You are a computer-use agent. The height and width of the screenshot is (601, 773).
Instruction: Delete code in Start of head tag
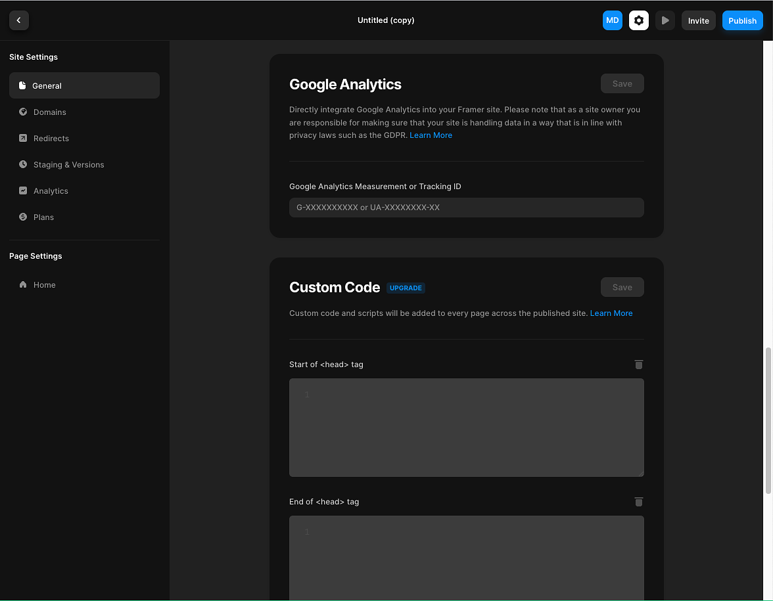tap(638, 365)
